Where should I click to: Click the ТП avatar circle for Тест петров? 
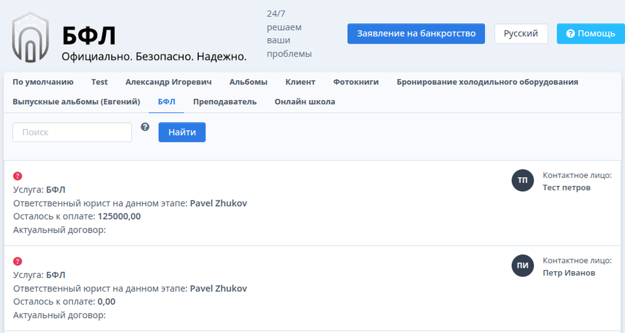[521, 181]
